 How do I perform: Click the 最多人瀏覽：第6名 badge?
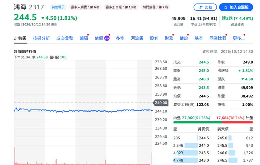tap(85, 7)
